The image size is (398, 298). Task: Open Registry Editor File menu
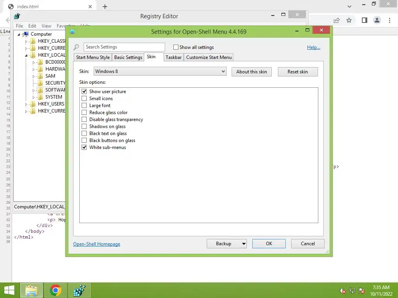pyautogui.click(x=19, y=26)
